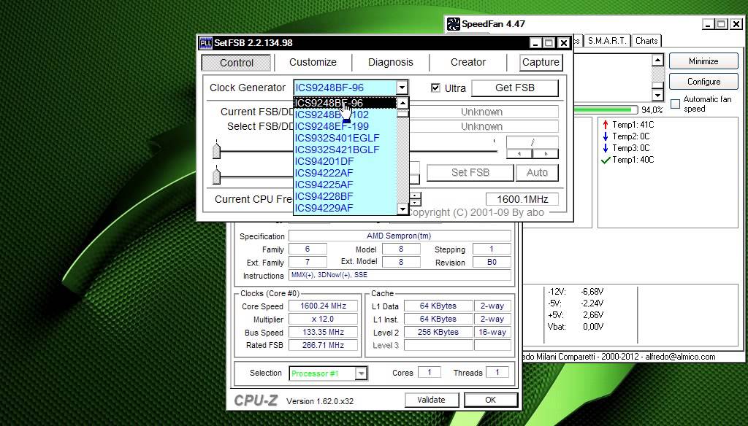Click the SetFSB PLL title bar icon
Screen dimensions: 748x426
[x=205, y=43]
